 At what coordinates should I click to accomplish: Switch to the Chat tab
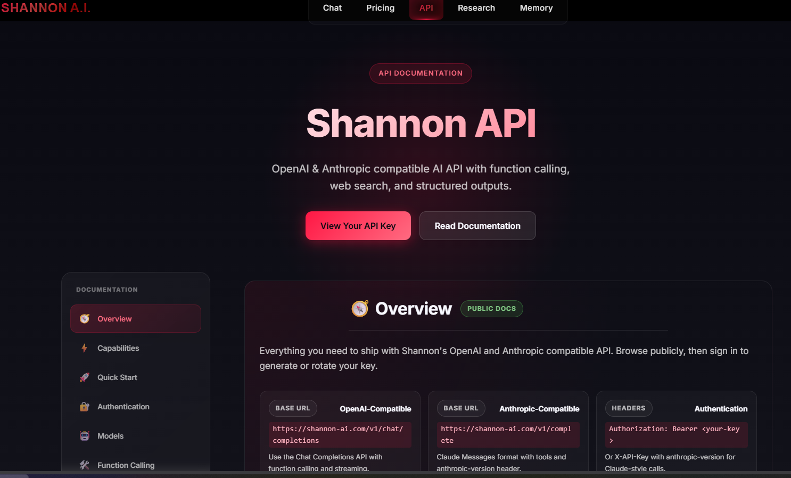pos(332,8)
